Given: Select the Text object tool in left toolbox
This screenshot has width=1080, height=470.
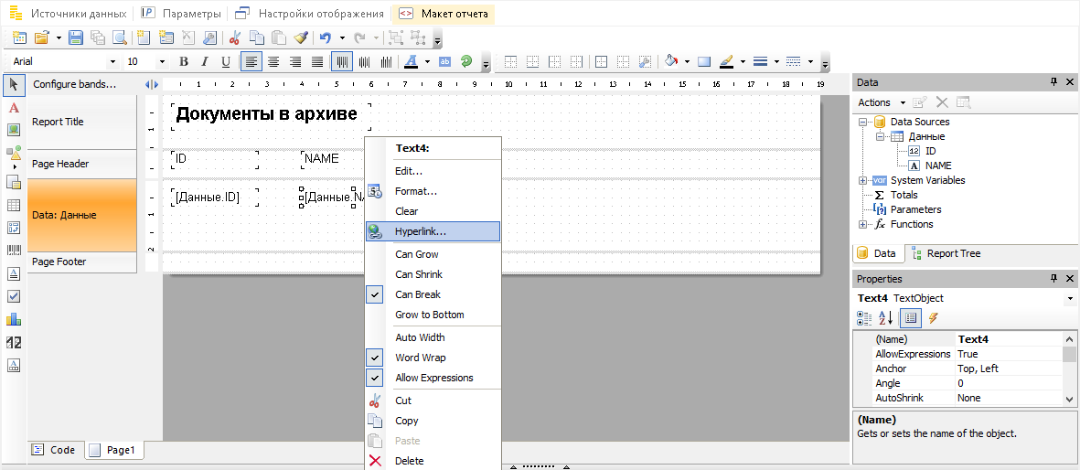Looking at the screenshot, I should [14, 108].
